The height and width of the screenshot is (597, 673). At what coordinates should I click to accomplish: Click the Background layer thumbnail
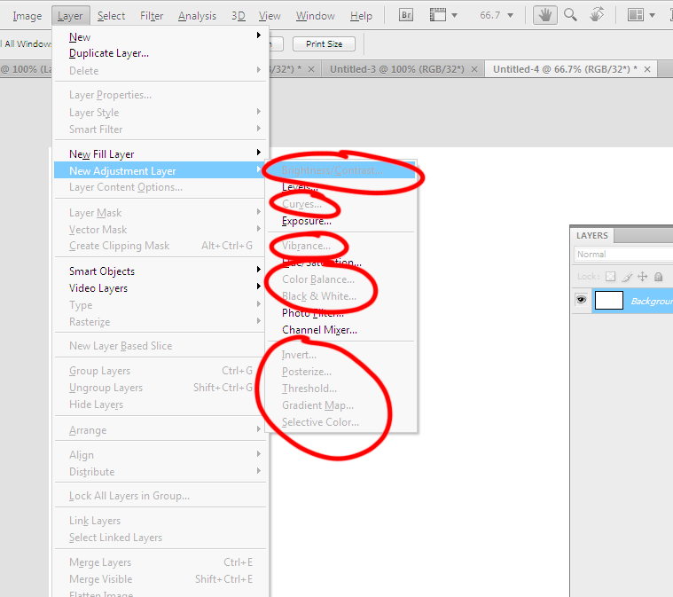[x=608, y=301]
